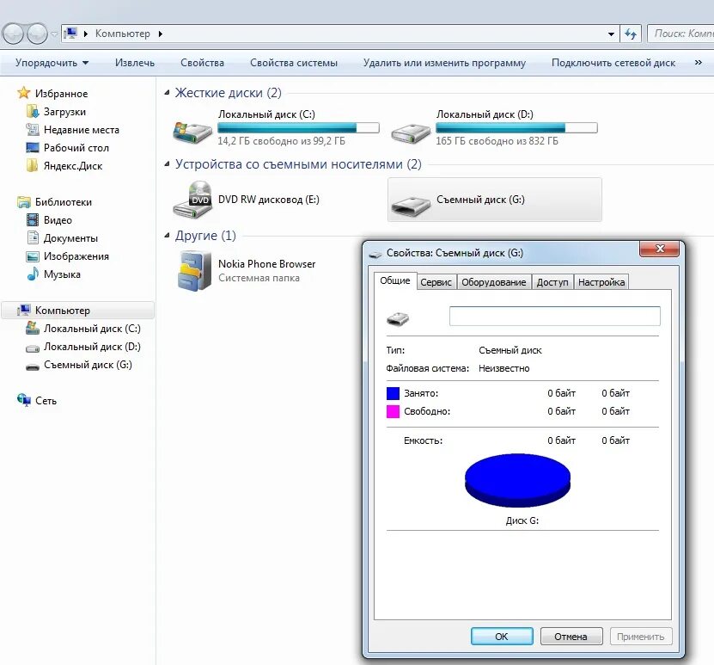Click the text 14,2 ГБ свободно из 99,2 ГБ
Screen dimensions: 714x665
[x=281, y=141]
